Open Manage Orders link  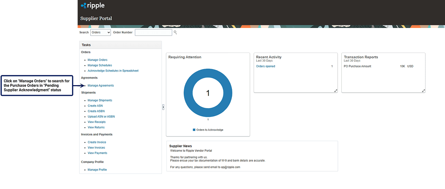tap(97, 60)
